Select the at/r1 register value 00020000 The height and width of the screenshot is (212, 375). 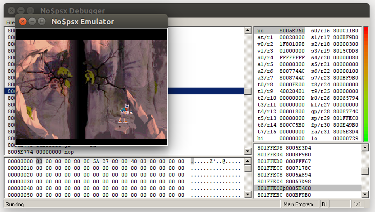pos(292,37)
